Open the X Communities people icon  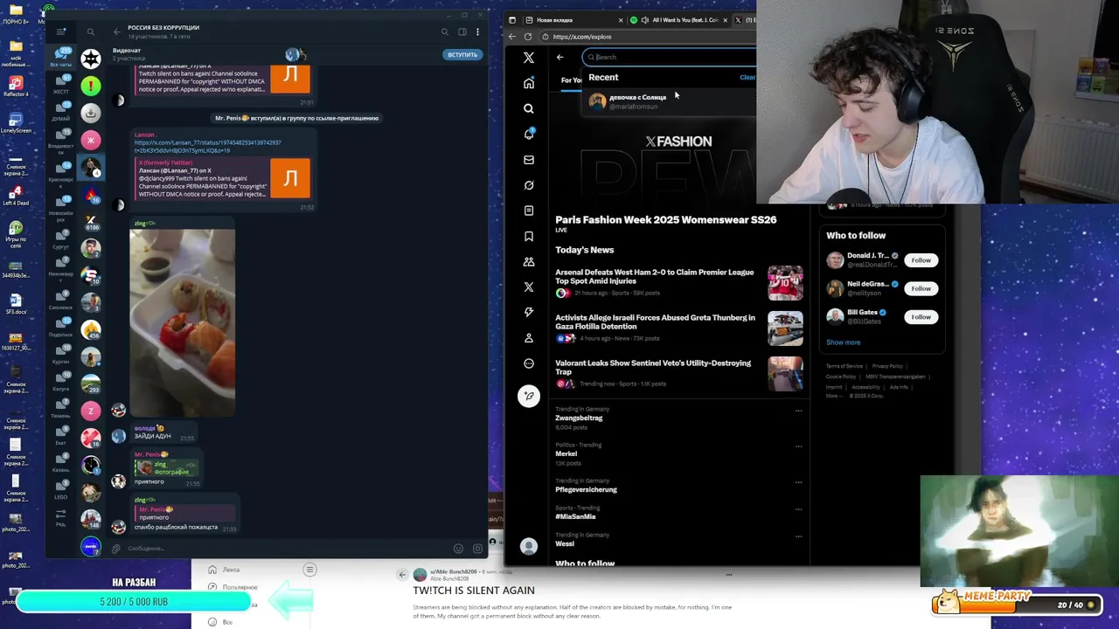point(529,261)
